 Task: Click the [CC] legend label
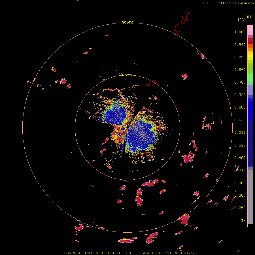pos(242,20)
